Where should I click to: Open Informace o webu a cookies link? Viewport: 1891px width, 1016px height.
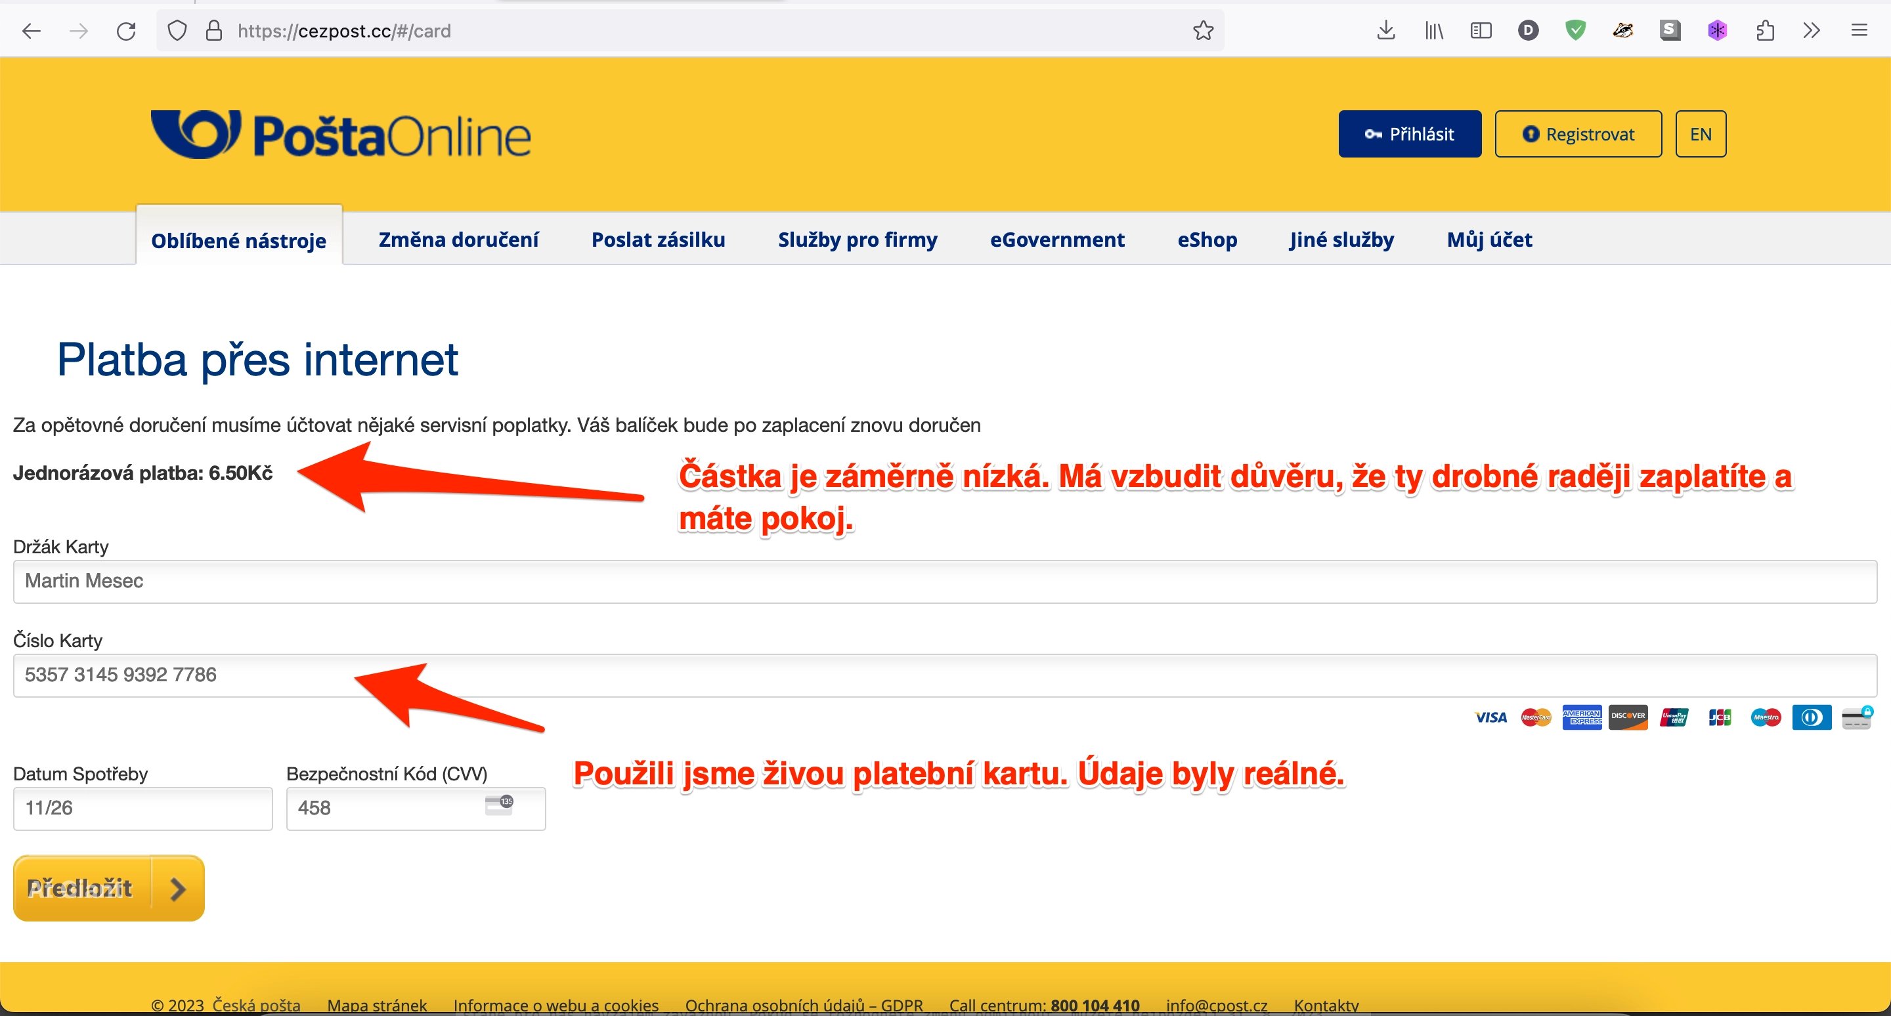coord(555,1005)
